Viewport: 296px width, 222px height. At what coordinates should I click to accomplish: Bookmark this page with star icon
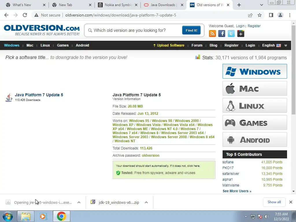260,15
